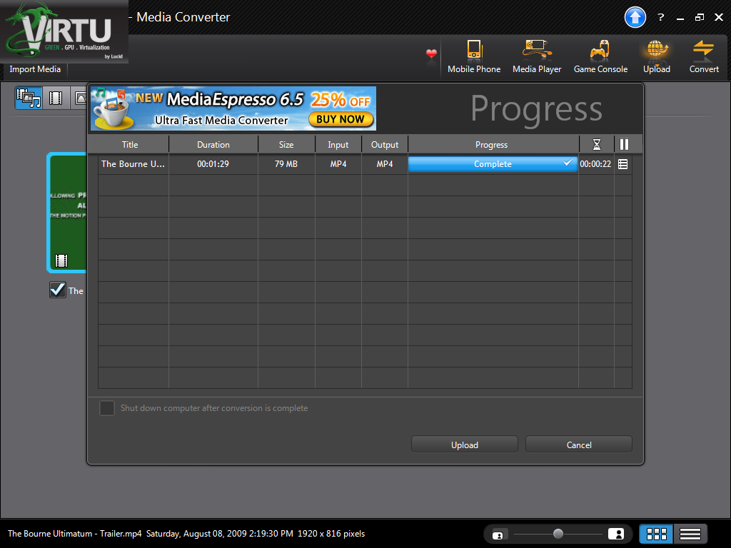Click the Complete progress bar

(x=493, y=164)
